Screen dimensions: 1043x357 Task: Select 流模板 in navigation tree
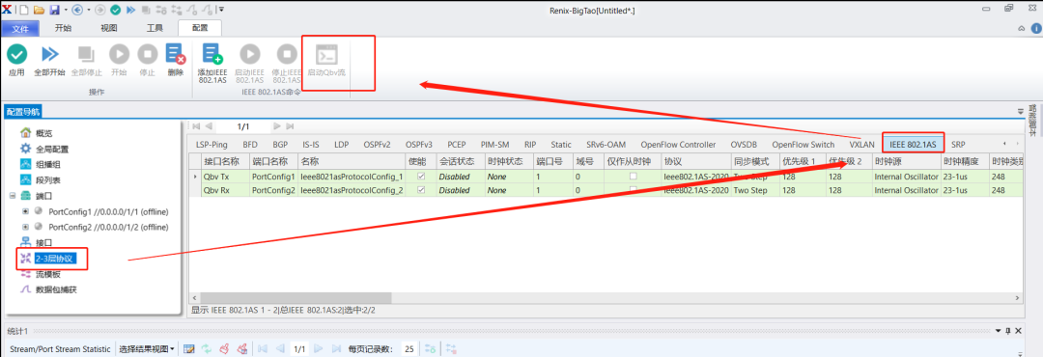(48, 274)
